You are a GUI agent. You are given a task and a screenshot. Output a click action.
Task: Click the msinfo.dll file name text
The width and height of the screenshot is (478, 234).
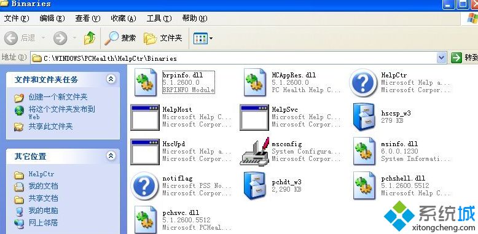coord(399,144)
